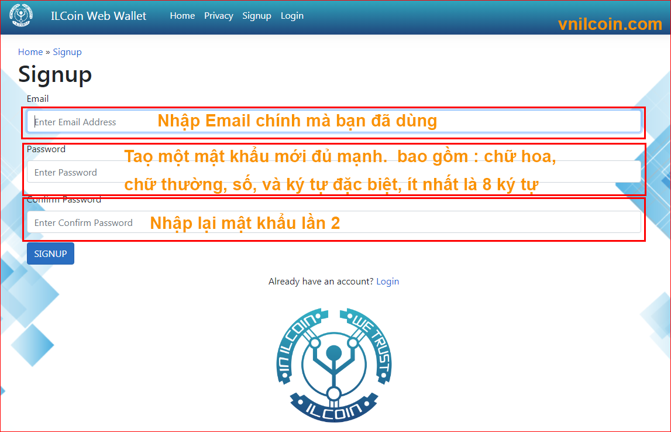Follow the Login link below the form
The width and height of the screenshot is (671, 432).
pos(388,282)
